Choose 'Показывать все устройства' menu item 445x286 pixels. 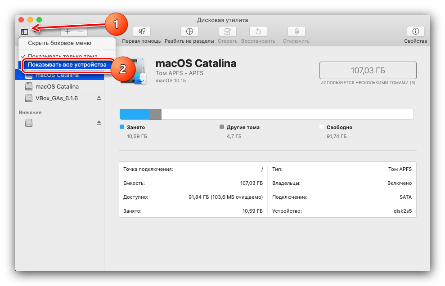[67, 65]
